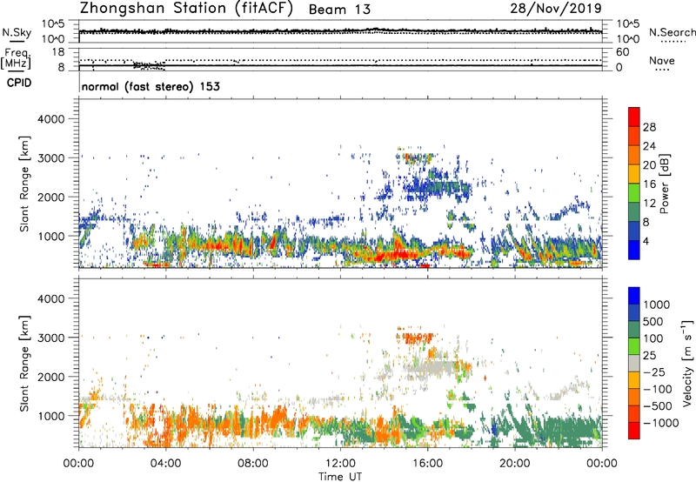The height and width of the screenshot is (482, 696).
Task: Click the '20:00' time axis tick label
Action: coord(514,464)
